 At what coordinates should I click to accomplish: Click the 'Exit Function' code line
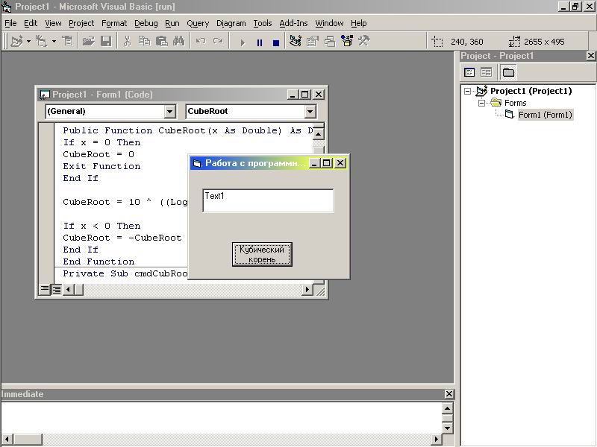point(101,166)
